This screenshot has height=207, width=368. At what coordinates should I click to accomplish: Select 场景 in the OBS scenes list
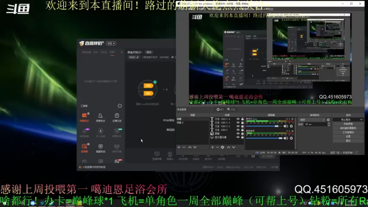click(192, 119)
